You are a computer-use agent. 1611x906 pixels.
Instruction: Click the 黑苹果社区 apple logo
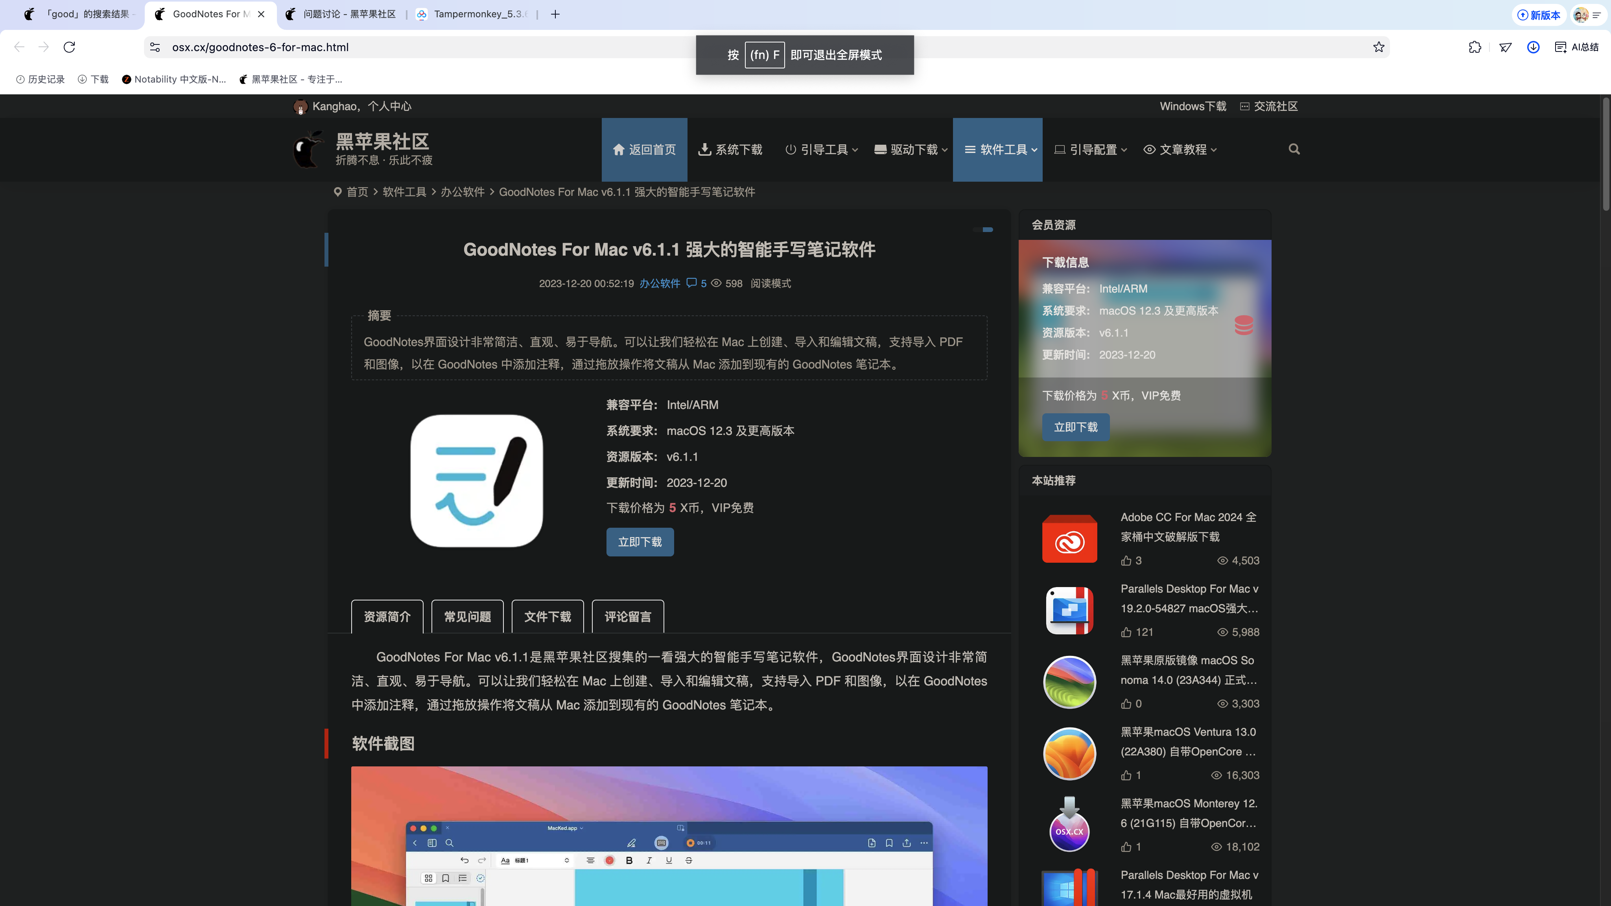pos(308,149)
